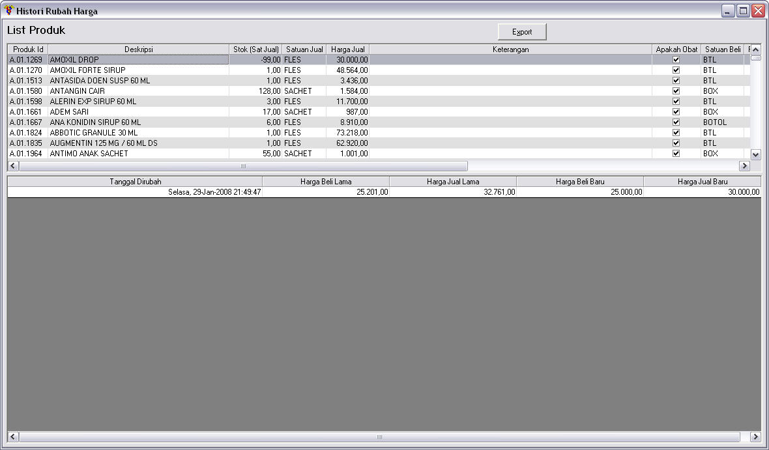Toggle Apakah Obat checkbox for ADEM SARI

click(x=676, y=112)
